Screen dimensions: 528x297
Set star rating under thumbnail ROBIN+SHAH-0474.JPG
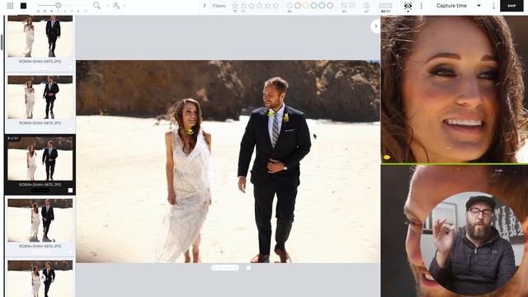tap(40, 129)
